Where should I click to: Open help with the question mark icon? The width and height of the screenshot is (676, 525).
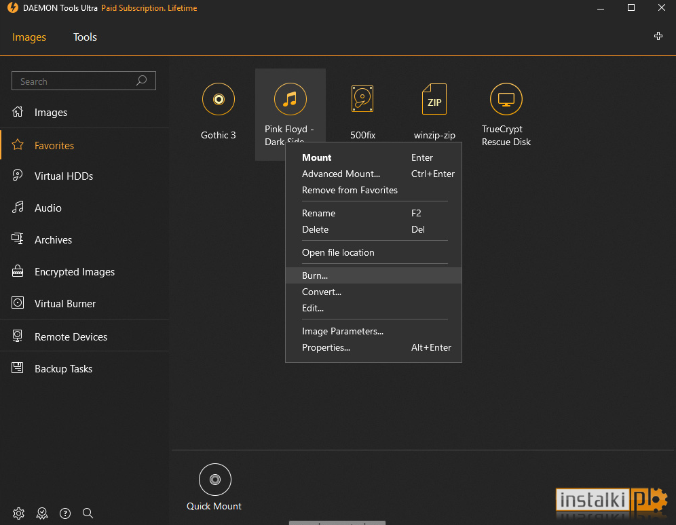(65, 513)
